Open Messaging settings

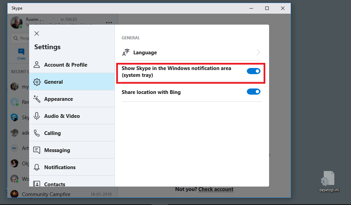coord(72,150)
